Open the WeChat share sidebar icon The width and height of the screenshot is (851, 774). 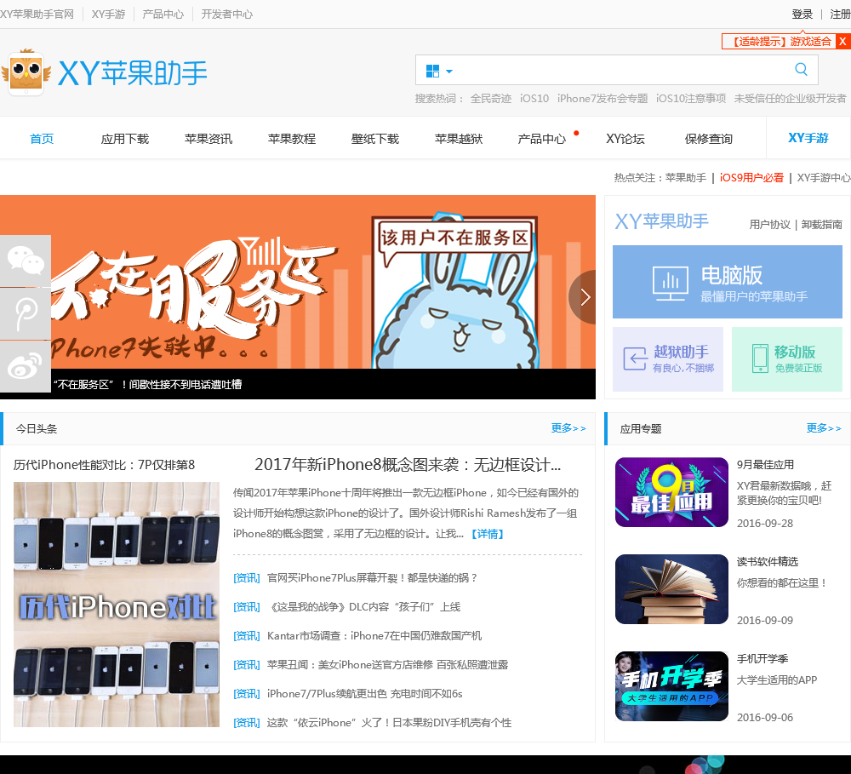[26, 261]
